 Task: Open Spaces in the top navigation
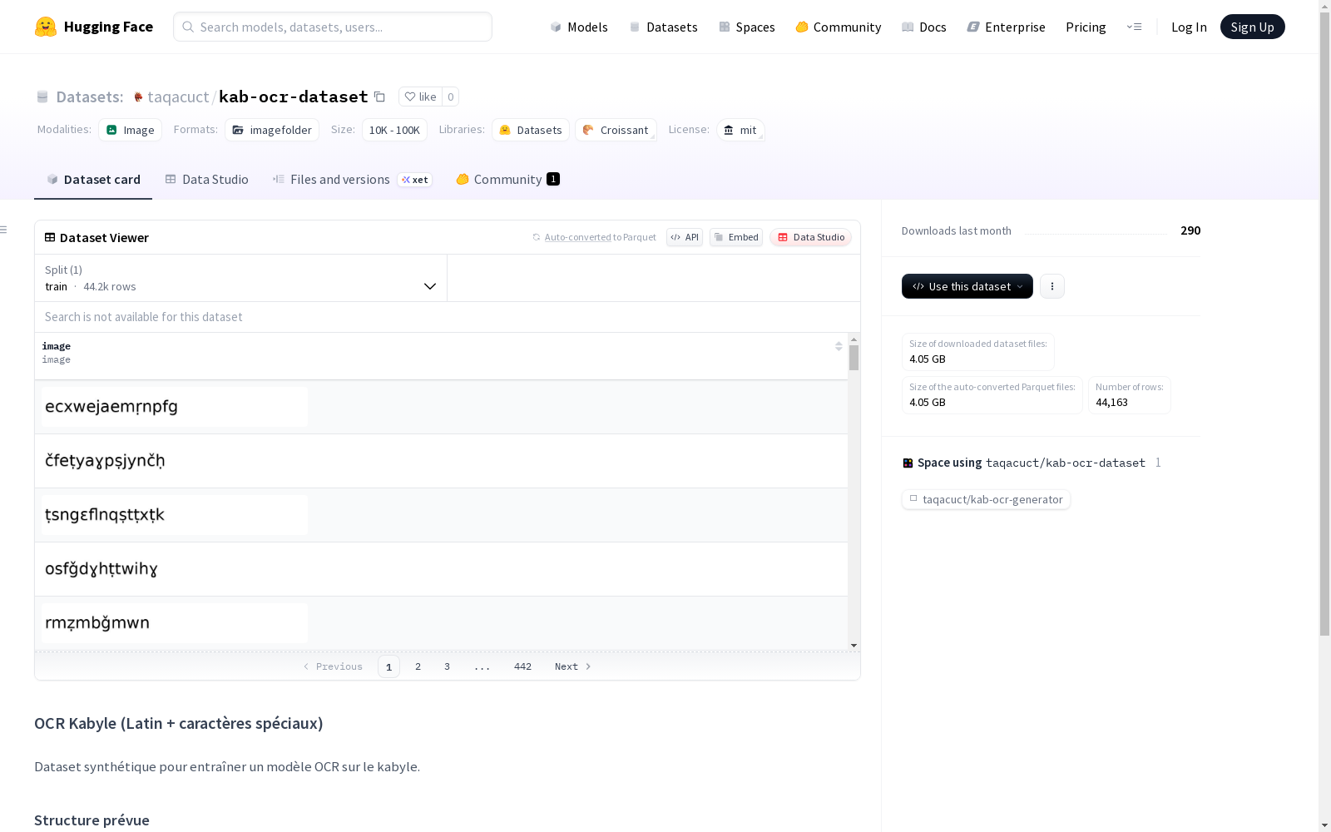click(747, 27)
